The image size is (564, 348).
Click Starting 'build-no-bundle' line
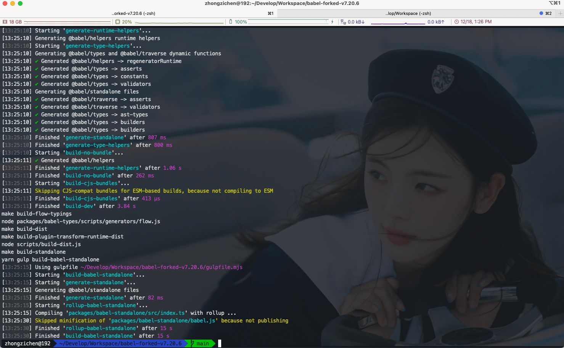79,153
